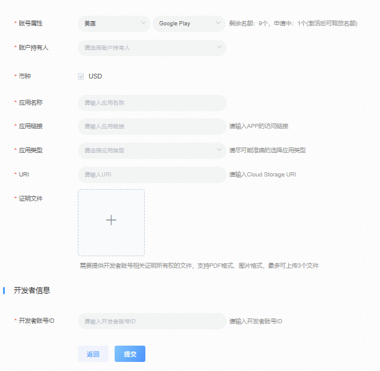Click the 账号属性 field label
Image resolution: width=380 pixels, height=371 pixels.
30,23
